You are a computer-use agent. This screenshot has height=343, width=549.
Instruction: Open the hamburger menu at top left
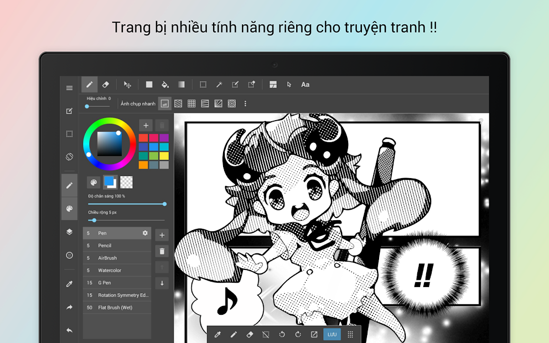[69, 87]
